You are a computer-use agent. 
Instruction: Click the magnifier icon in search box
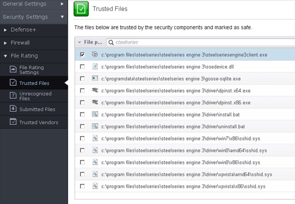click(111, 42)
